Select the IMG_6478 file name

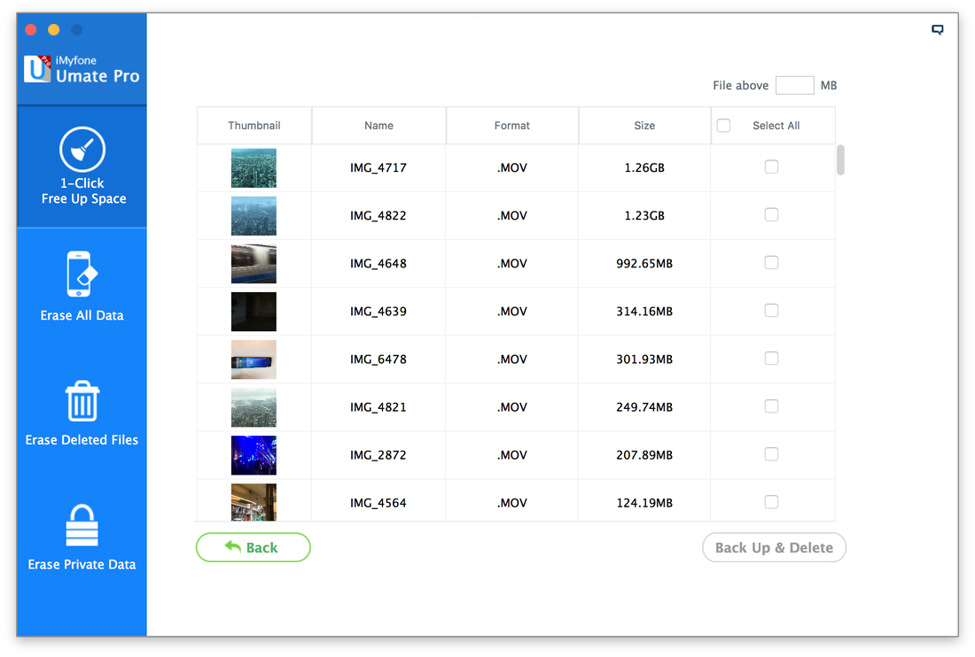coord(378,359)
